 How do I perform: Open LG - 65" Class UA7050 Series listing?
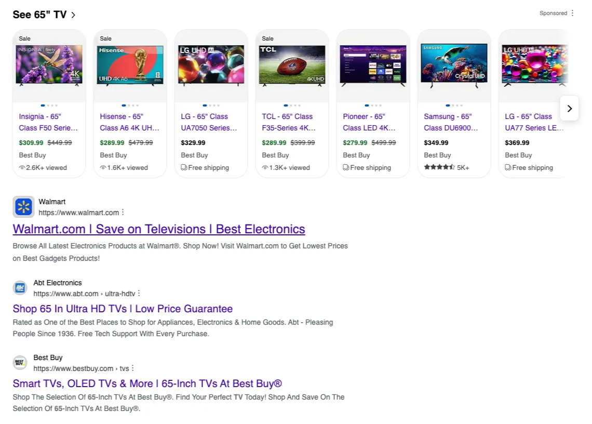click(209, 122)
